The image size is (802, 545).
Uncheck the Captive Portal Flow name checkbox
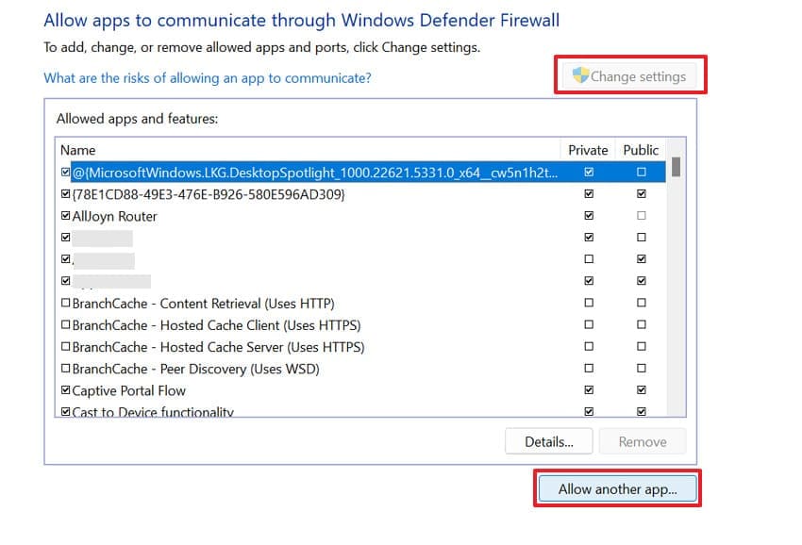coord(65,390)
